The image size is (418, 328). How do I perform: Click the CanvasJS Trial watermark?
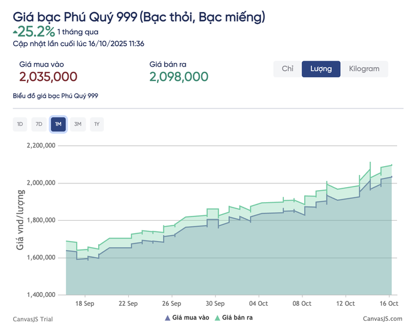pos(33,319)
